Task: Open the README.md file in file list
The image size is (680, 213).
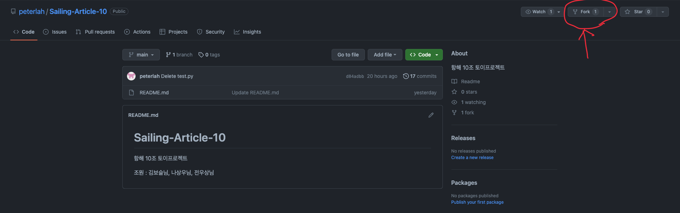Action: (154, 93)
